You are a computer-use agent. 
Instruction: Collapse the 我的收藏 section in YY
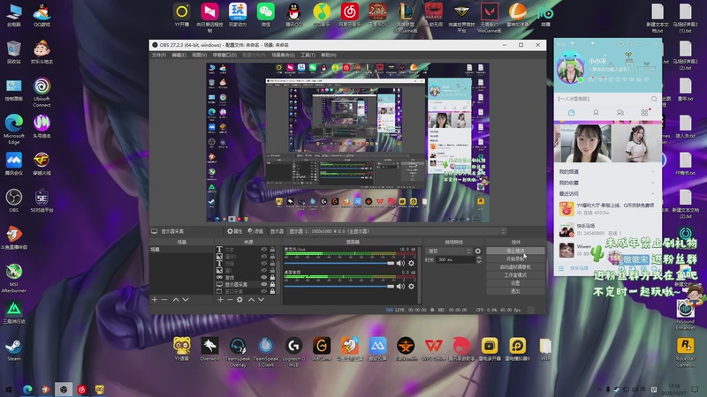click(x=653, y=183)
